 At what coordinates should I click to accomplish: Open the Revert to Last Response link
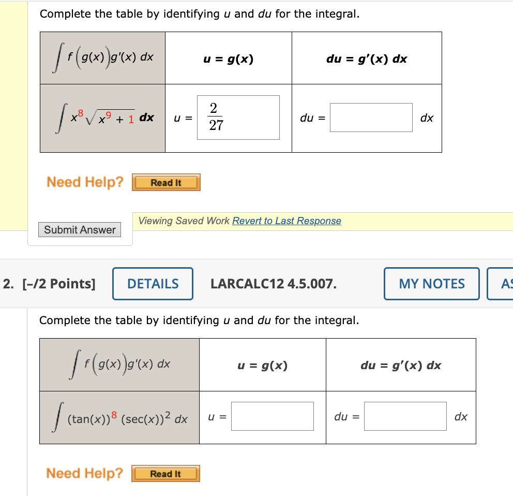(286, 221)
